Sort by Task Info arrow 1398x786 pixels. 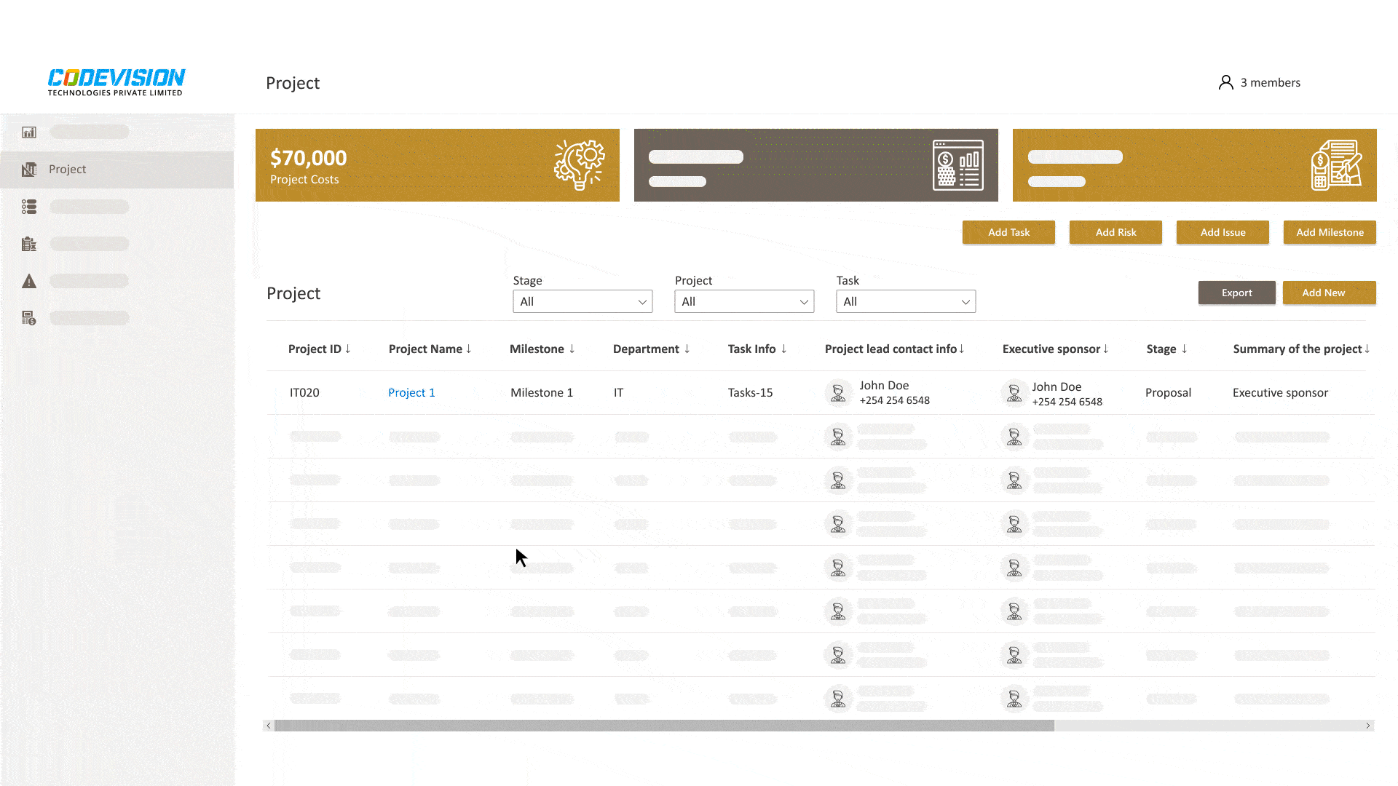[784, 349]
